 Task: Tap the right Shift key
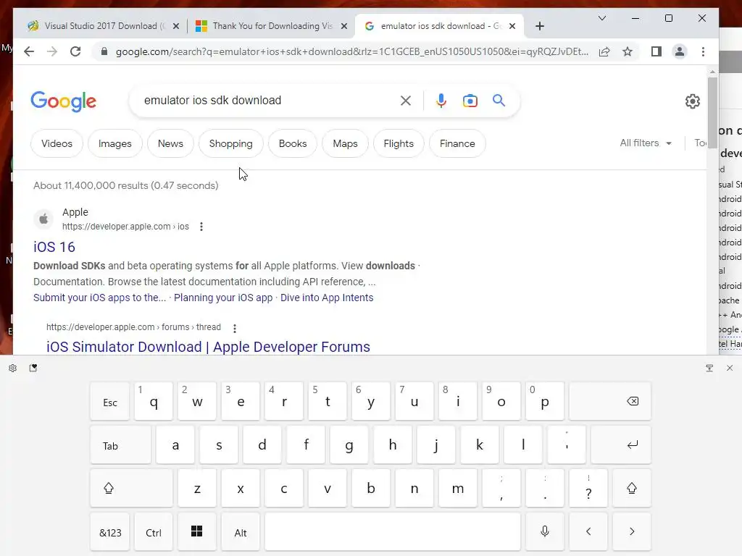click(x=632, y=489)
